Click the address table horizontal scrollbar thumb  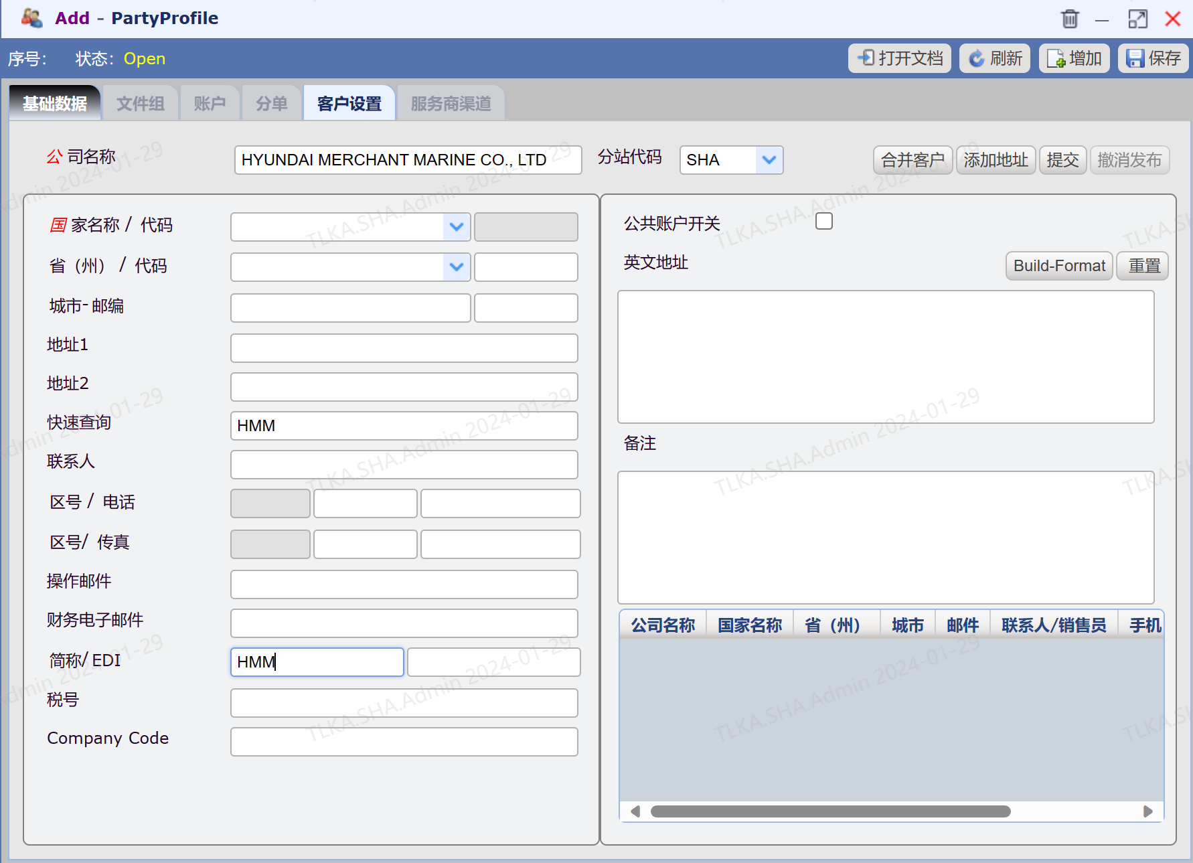(x=830, y=811)
